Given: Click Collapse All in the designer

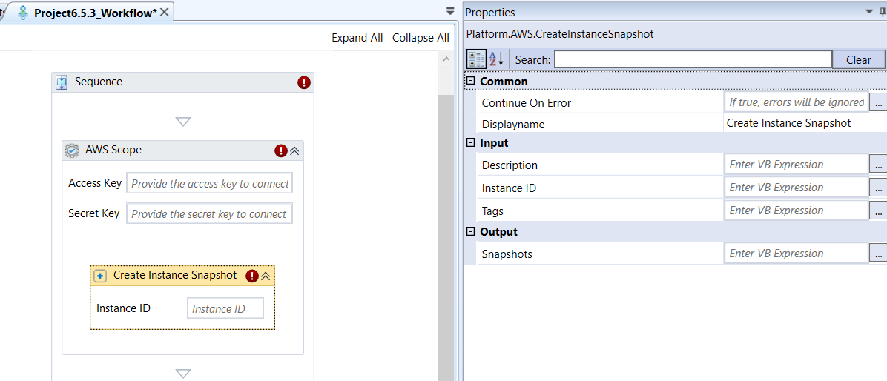Looking at the screenshot, I should (x=421, y=38).
